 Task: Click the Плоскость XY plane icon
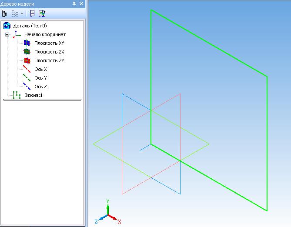27,43
